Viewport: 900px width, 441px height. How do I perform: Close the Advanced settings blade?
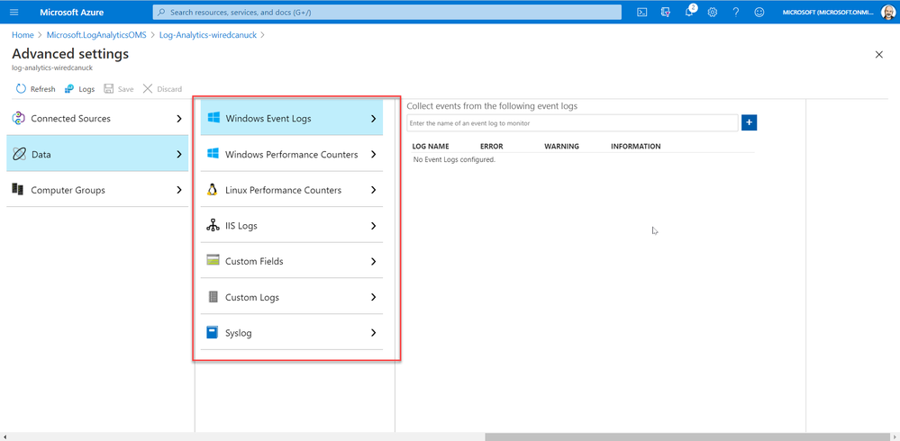(x=878, y=55)
